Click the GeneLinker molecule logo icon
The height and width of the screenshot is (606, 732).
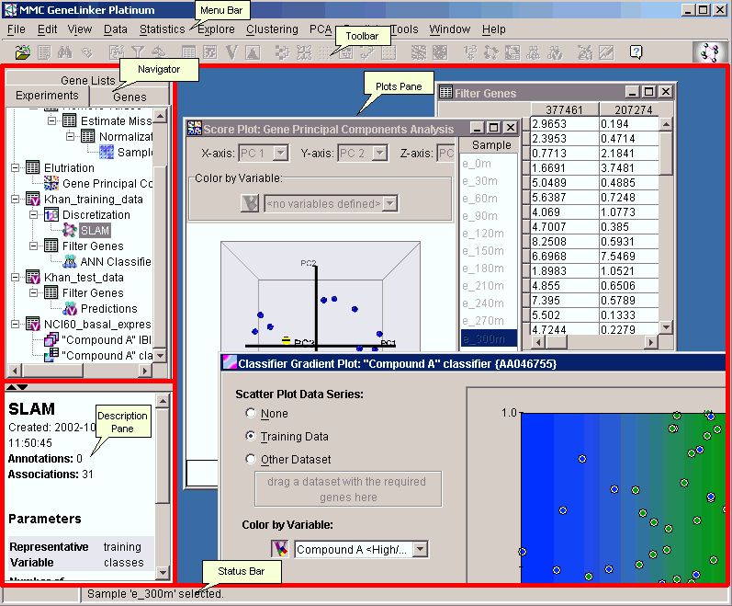710,51
